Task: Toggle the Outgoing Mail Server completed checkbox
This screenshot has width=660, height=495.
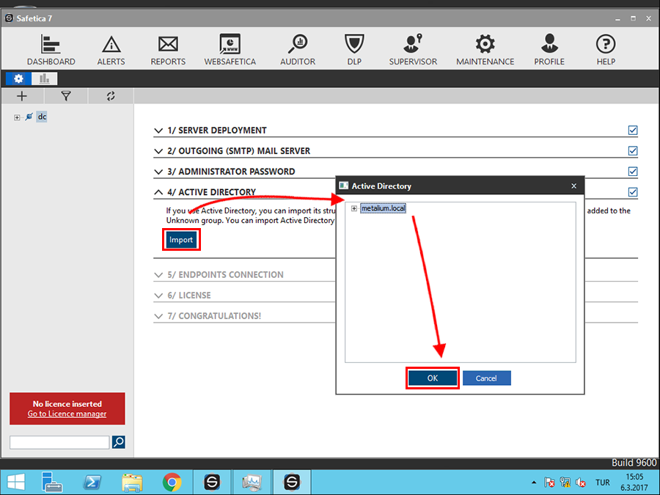Action: (x=633, y=150)
